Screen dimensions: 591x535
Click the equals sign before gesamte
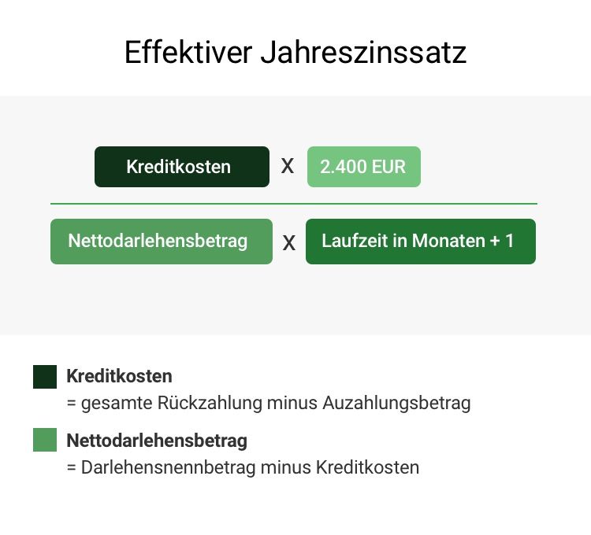[71, 404]
